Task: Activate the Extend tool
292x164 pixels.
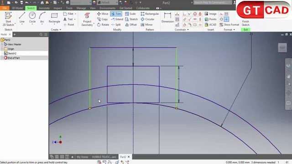Action: pyautogui.click(x=117, y=19)
